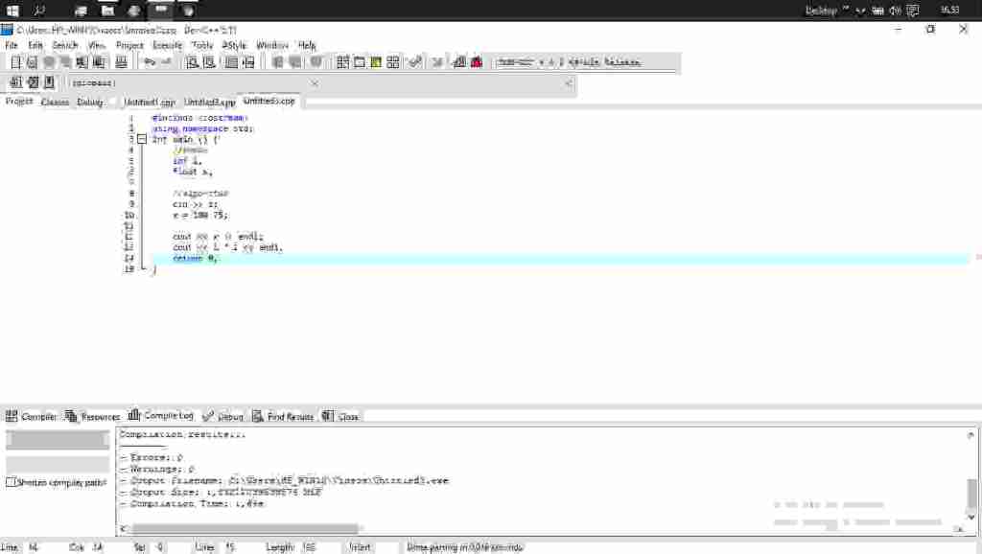The width and height of the screenshot is (982, 554).
Task: Open the Find Results bottom tab
Action: pos(290,417)
